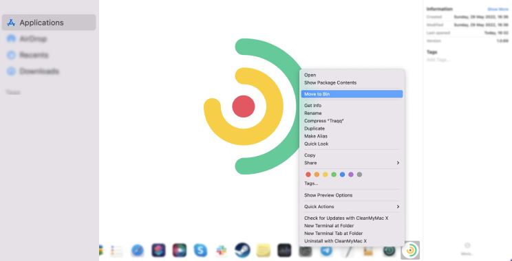The height and width of the screenshot is (261, 512).
Task: Choose Get Info from the menu
Action: point(352,106)
